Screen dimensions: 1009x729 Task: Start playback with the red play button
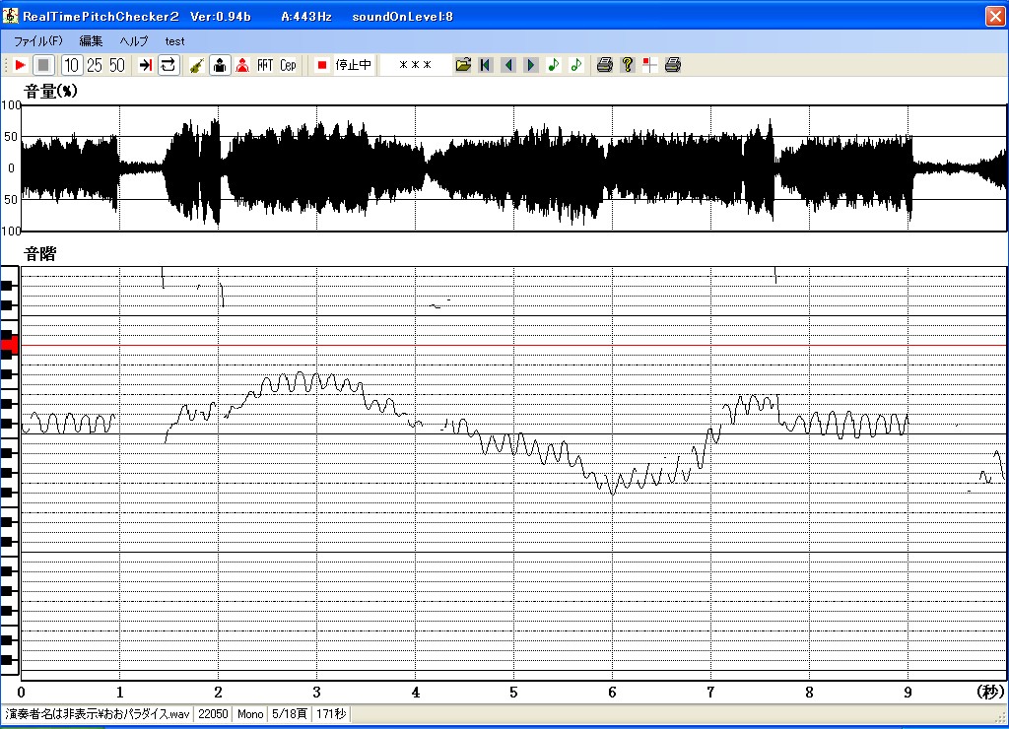click(x=20, y=65)
